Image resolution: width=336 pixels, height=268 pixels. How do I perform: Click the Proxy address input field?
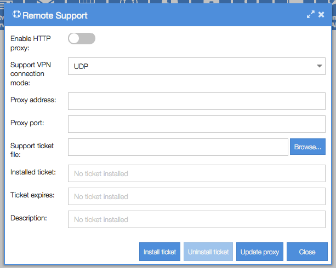(x=196, y=101)
